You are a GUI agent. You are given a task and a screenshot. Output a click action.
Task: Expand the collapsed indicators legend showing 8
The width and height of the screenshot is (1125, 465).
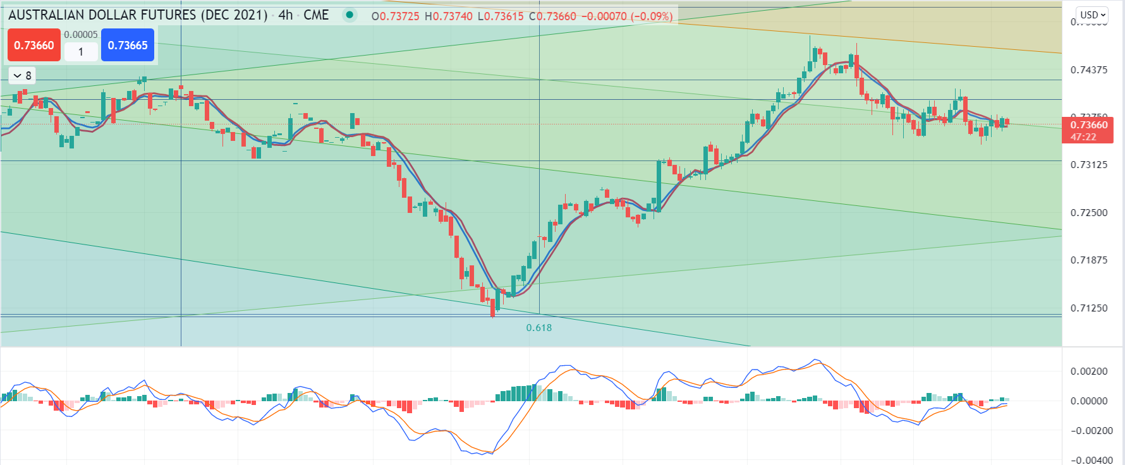[22, 76]
